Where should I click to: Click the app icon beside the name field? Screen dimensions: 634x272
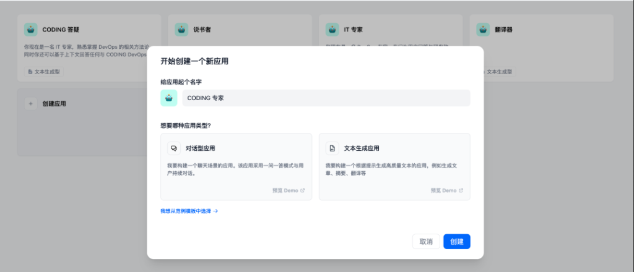click(x=168, y=98)
